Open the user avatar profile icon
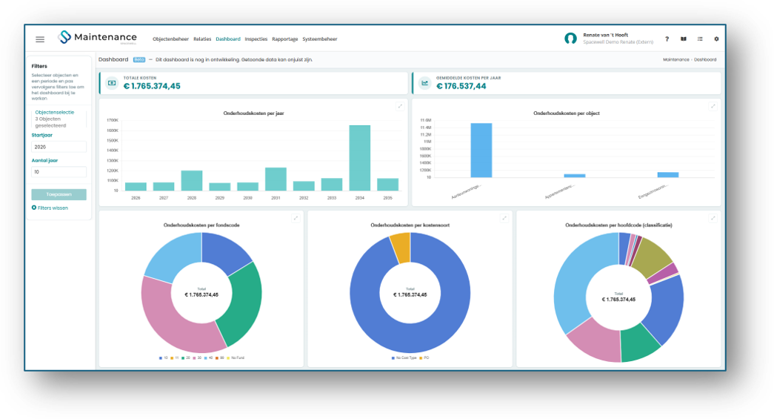This screenshot has height=419, width=774. click(570, 39)
